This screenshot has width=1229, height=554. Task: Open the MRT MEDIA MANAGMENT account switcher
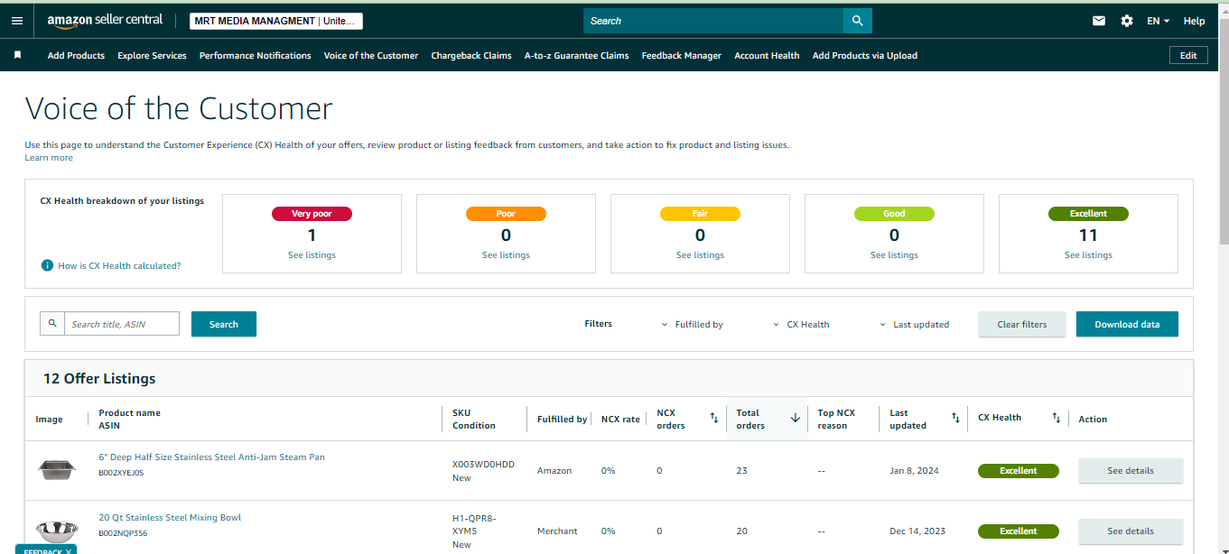[276, 21]
